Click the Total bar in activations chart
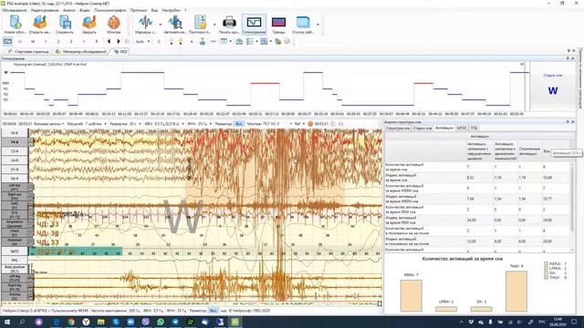This screenshot has width=584, height=328. [516, 292]
